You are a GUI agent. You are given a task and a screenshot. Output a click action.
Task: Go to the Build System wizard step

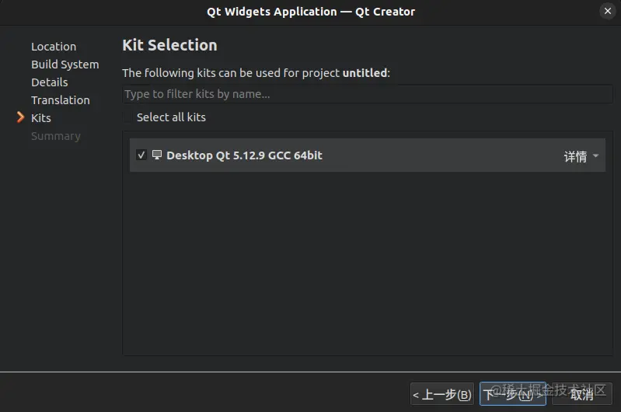coord(65,65)
